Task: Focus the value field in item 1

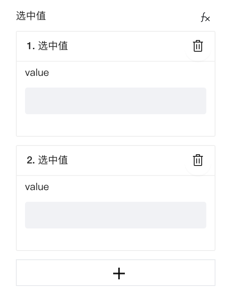Action: 116,101
